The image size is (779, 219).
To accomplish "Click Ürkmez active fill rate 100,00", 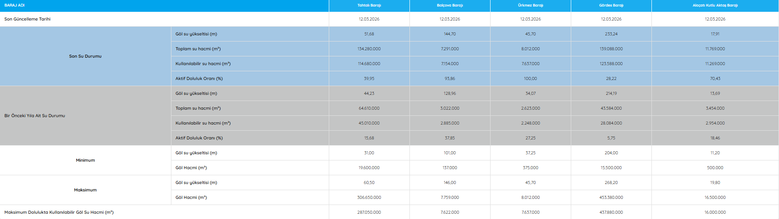I will tap(530, 79).
